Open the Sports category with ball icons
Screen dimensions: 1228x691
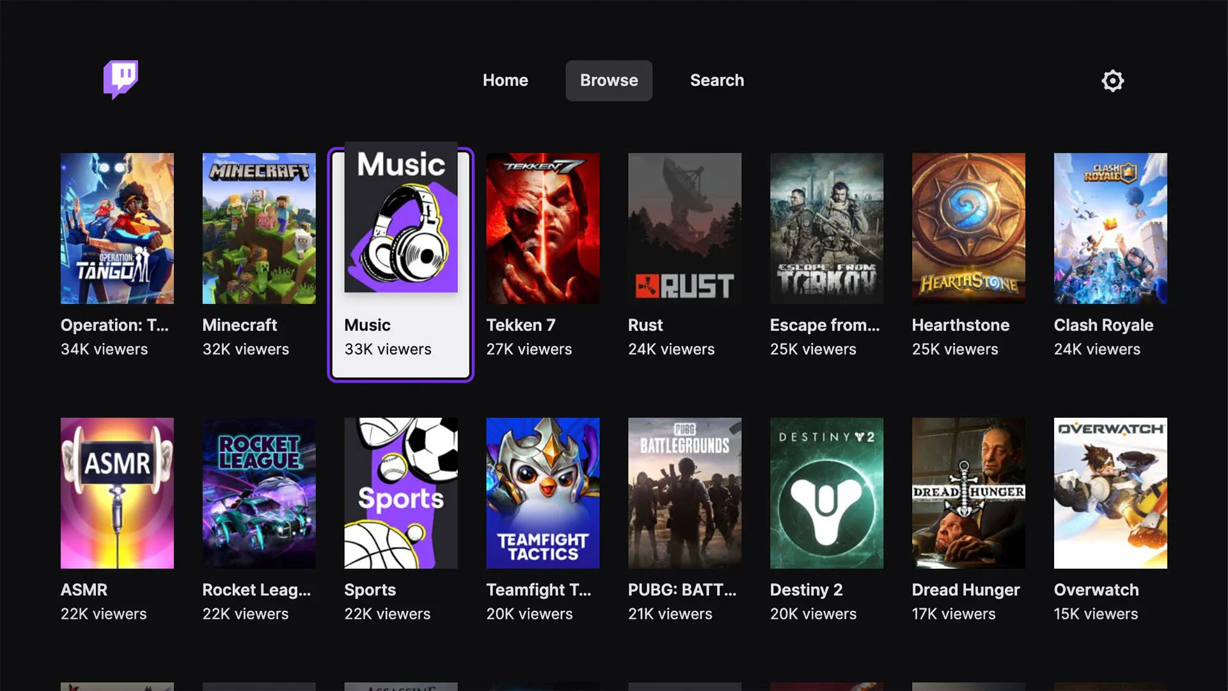click(x=400, y=493)
